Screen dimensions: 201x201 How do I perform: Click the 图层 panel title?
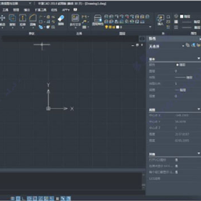pyautogui.click(x=122, y=33)
